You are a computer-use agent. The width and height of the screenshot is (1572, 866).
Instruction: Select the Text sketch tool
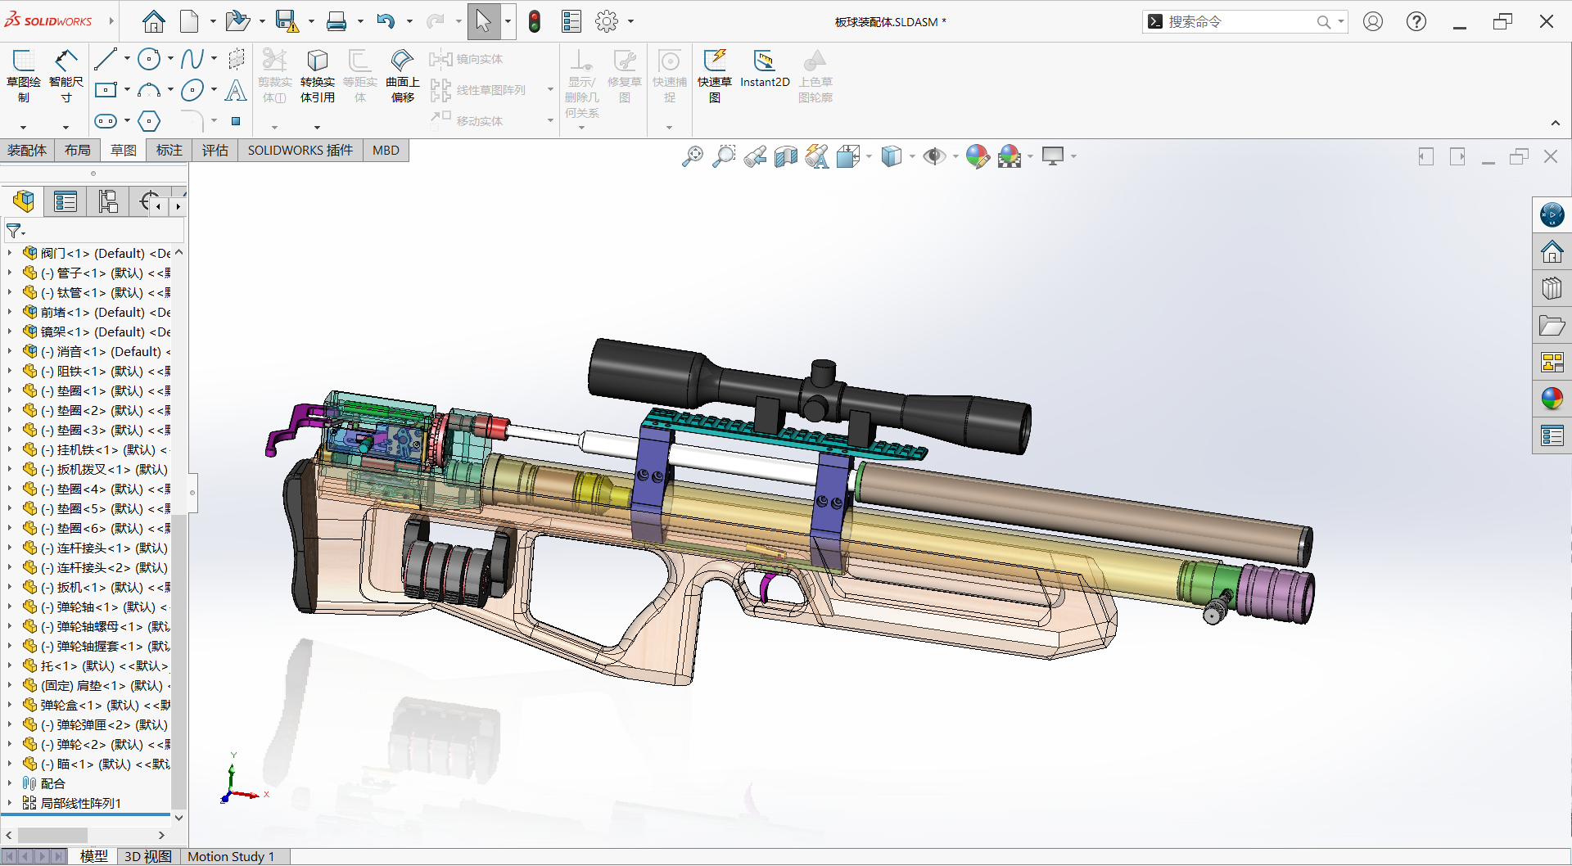pyautogui.click(x=236, y=90)
